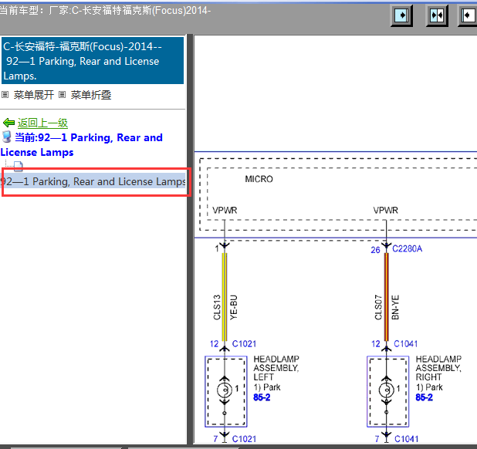Go back via 返回上一级 link
The width and height of the screenshot is (477, 449).
[x=42, y=123]
